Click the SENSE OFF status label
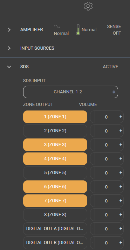This screenshot has width=130, height=250. tap(114, 30)
